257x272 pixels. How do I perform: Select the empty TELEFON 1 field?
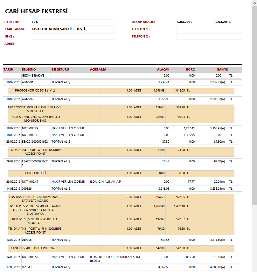(209, 29)
